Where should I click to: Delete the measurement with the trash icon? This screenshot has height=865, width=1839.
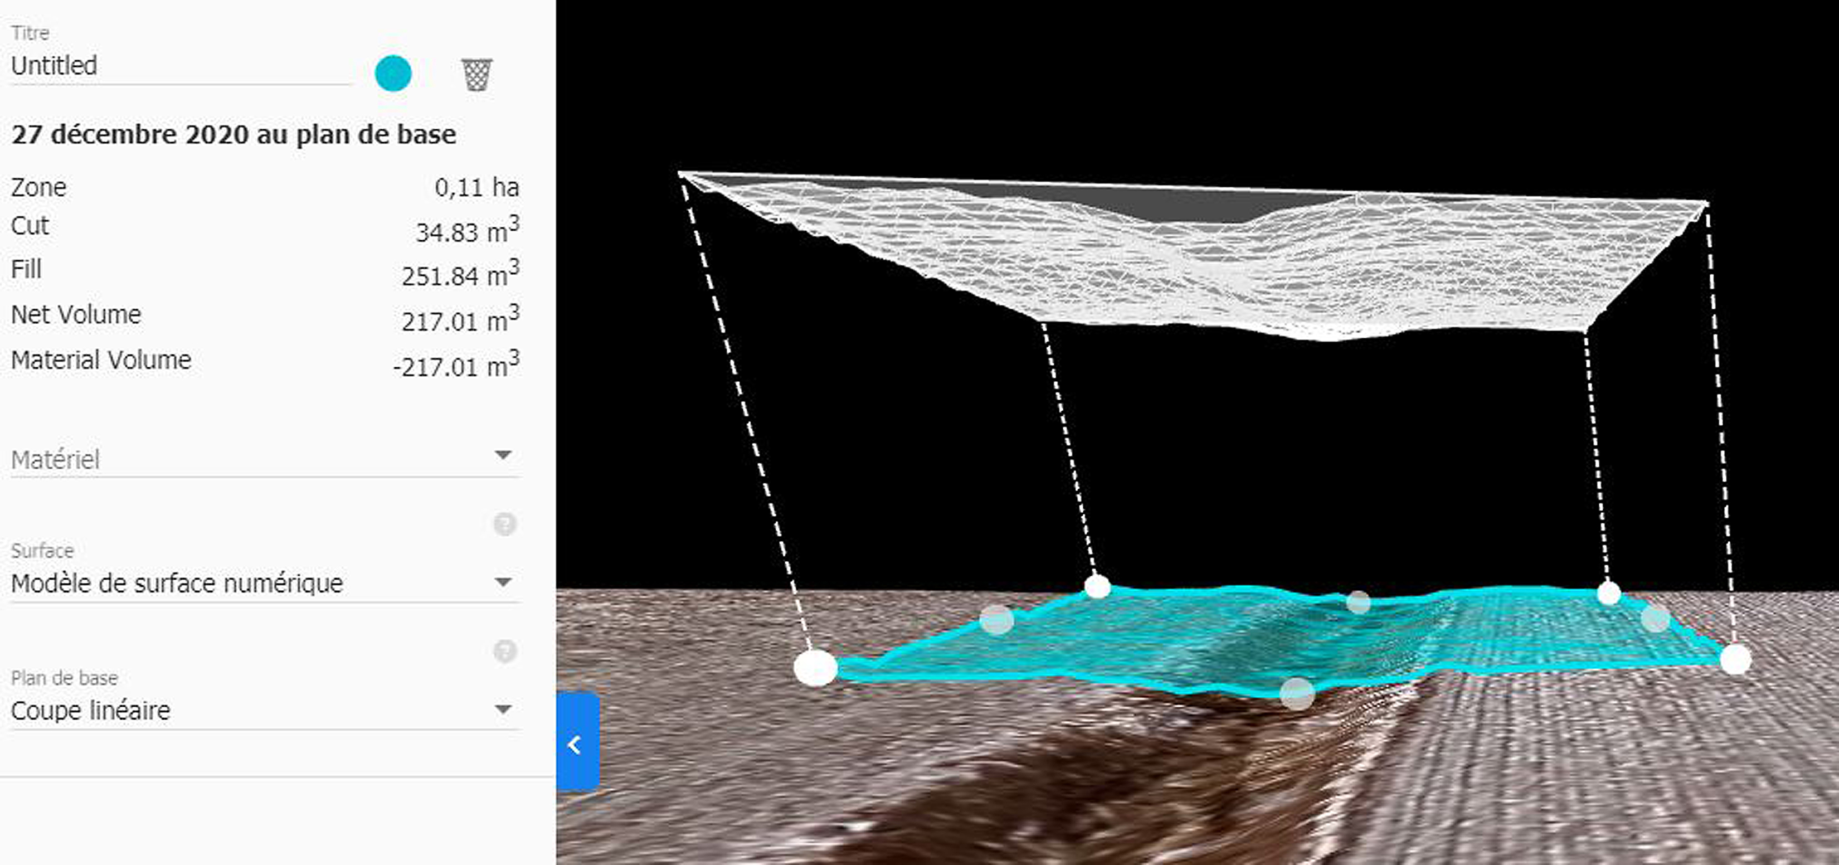coord(477,74)
